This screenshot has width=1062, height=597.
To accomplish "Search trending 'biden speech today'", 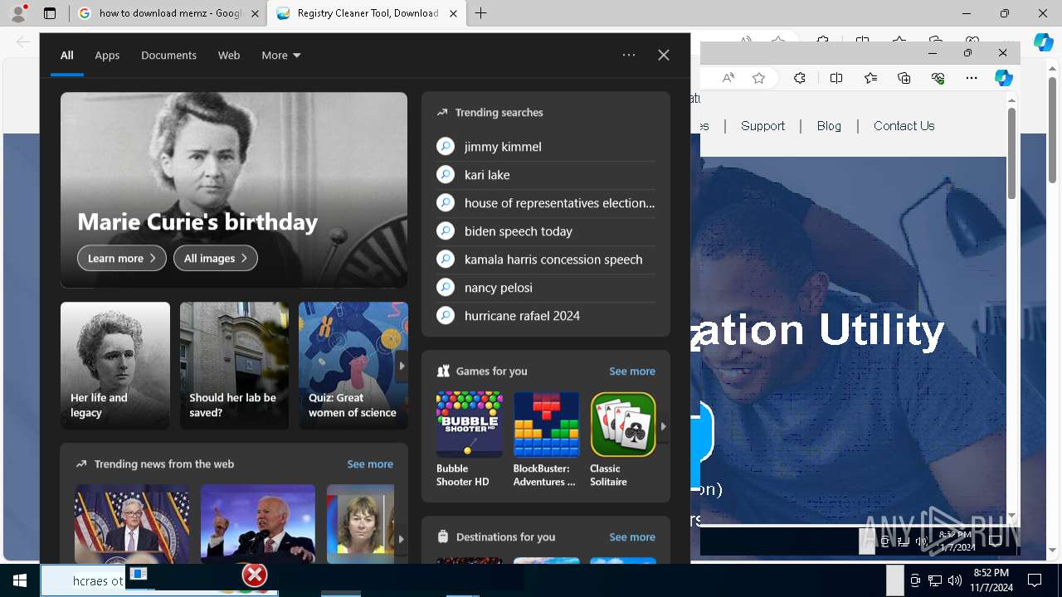I will (546, 231).
